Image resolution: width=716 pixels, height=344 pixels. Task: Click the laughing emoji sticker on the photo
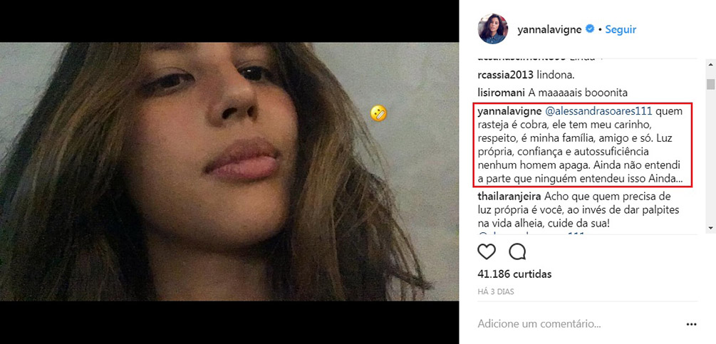coord(378,113)
